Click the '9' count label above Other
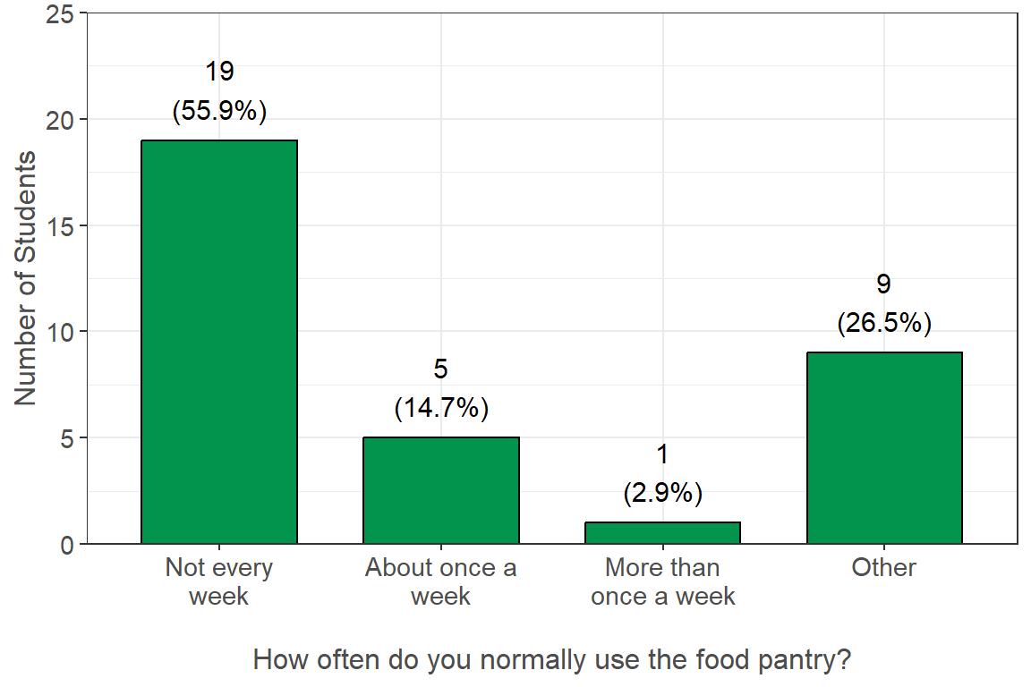The height and width of the screenshot is (687, 1031). tap(883, 284)
